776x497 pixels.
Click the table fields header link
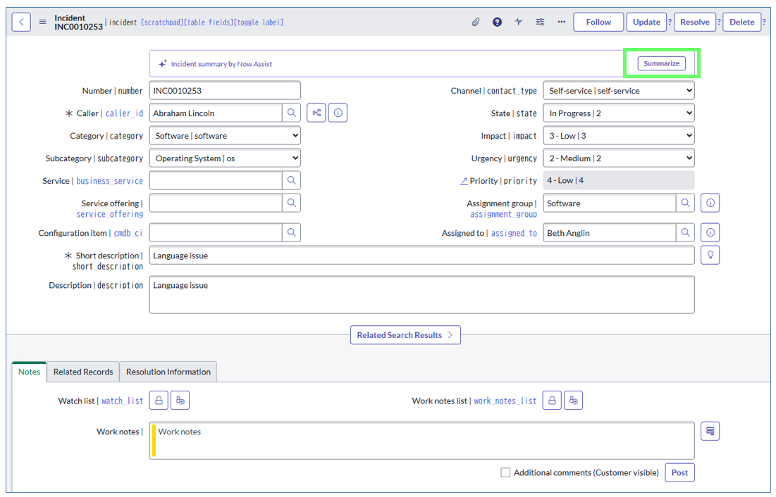point(208,23)
